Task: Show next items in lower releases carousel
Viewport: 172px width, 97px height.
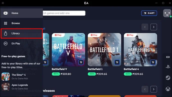Action: (x=154, y=89)
